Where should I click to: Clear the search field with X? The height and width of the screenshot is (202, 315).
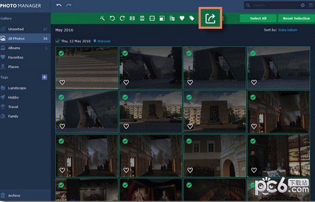coord(303,5)
